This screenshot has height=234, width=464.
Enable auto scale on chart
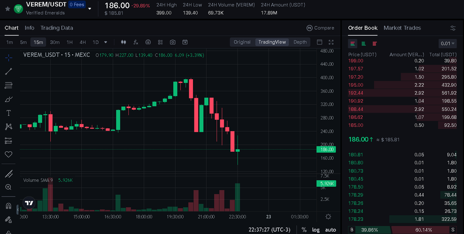[x=331, y=230]
